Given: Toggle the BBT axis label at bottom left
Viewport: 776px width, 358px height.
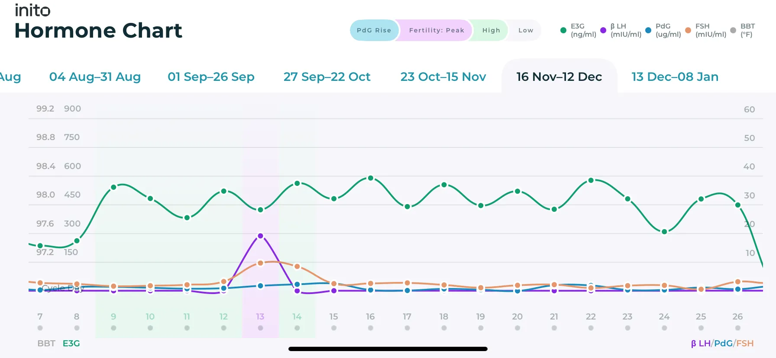Looking at the screenshot, I should [x=46, y=343].
